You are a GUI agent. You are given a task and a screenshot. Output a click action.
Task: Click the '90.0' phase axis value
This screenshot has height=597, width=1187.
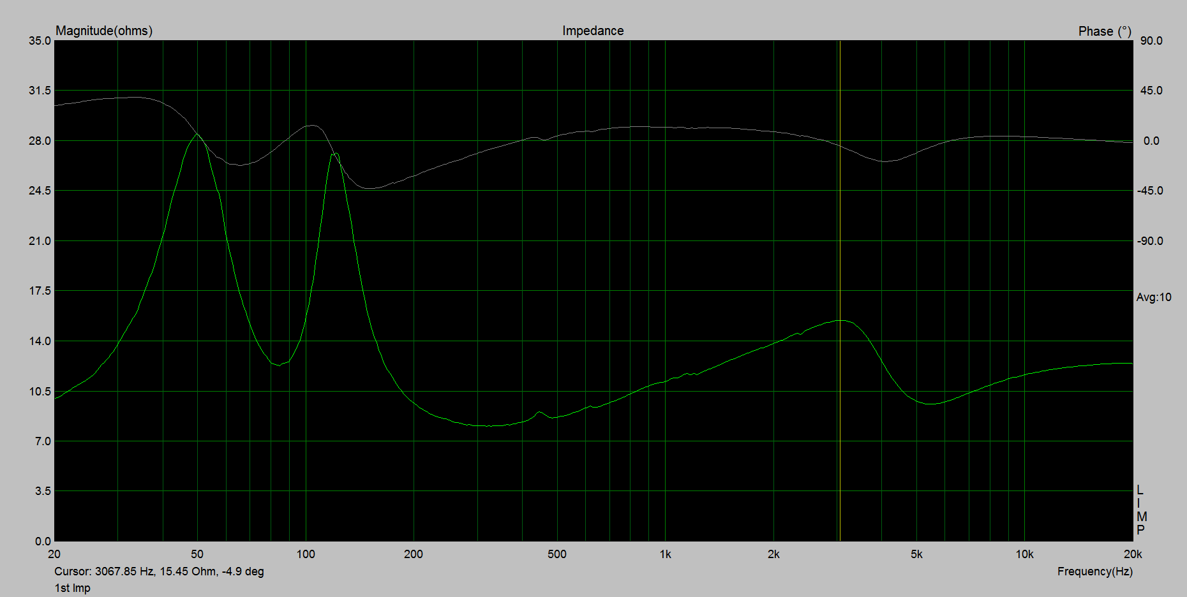(x=1152, y=41)
